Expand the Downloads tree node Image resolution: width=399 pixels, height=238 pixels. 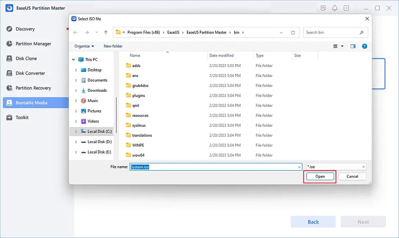pyautogui.click(x=76, y=90)
